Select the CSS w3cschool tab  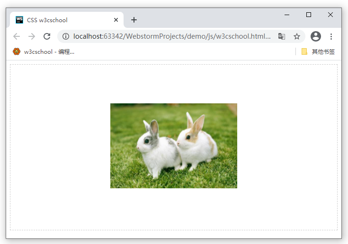(x=62, y=20)
